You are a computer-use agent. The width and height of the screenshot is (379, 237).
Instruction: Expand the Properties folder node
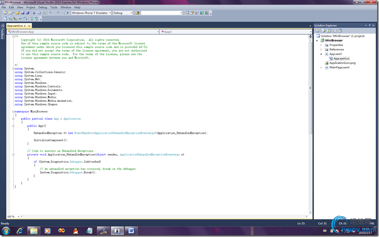[x=321, y=45]
